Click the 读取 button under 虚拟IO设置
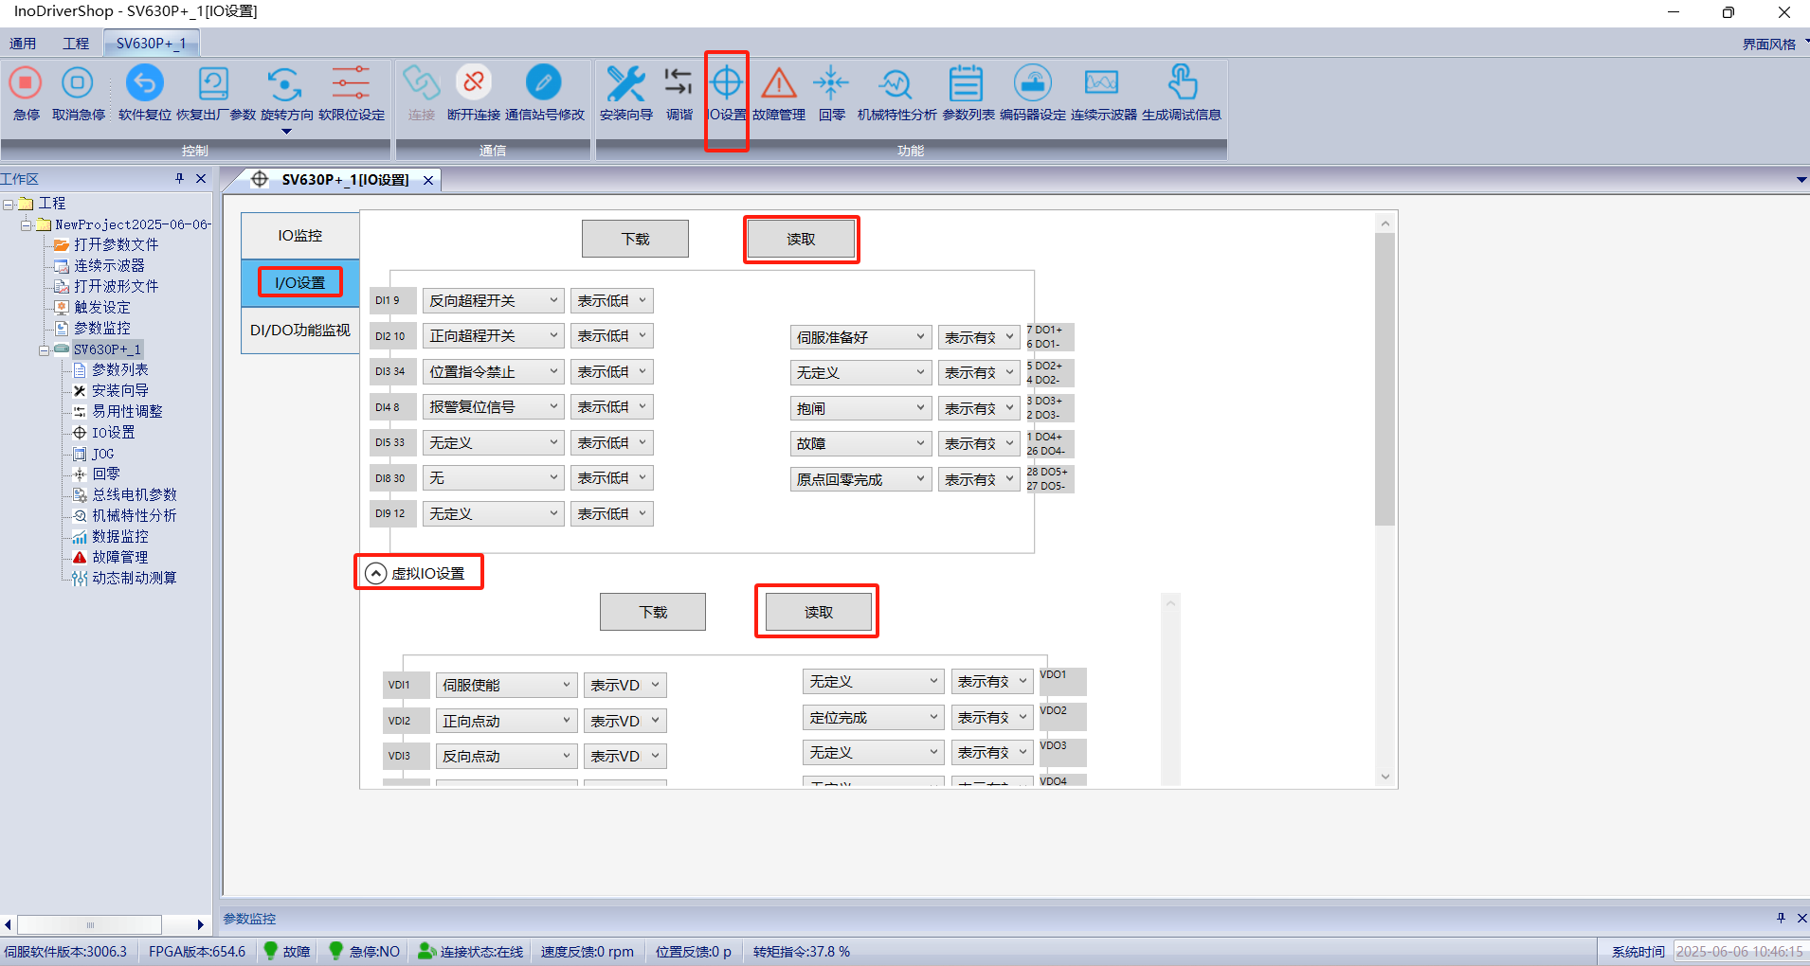Viewport: 1810px width, 966px height. pyautogui.click(x=818, y=613)
